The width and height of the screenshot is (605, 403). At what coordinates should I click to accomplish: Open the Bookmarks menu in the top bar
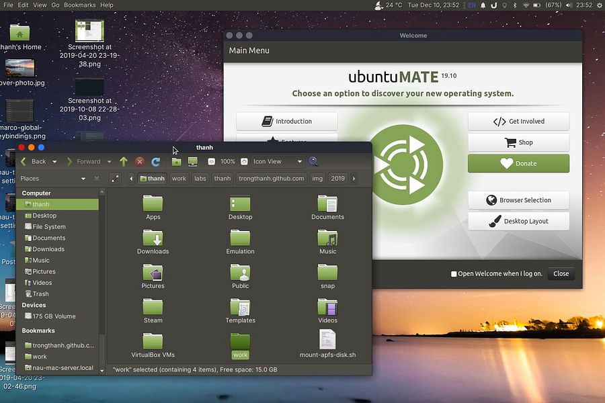click(80, 5)
